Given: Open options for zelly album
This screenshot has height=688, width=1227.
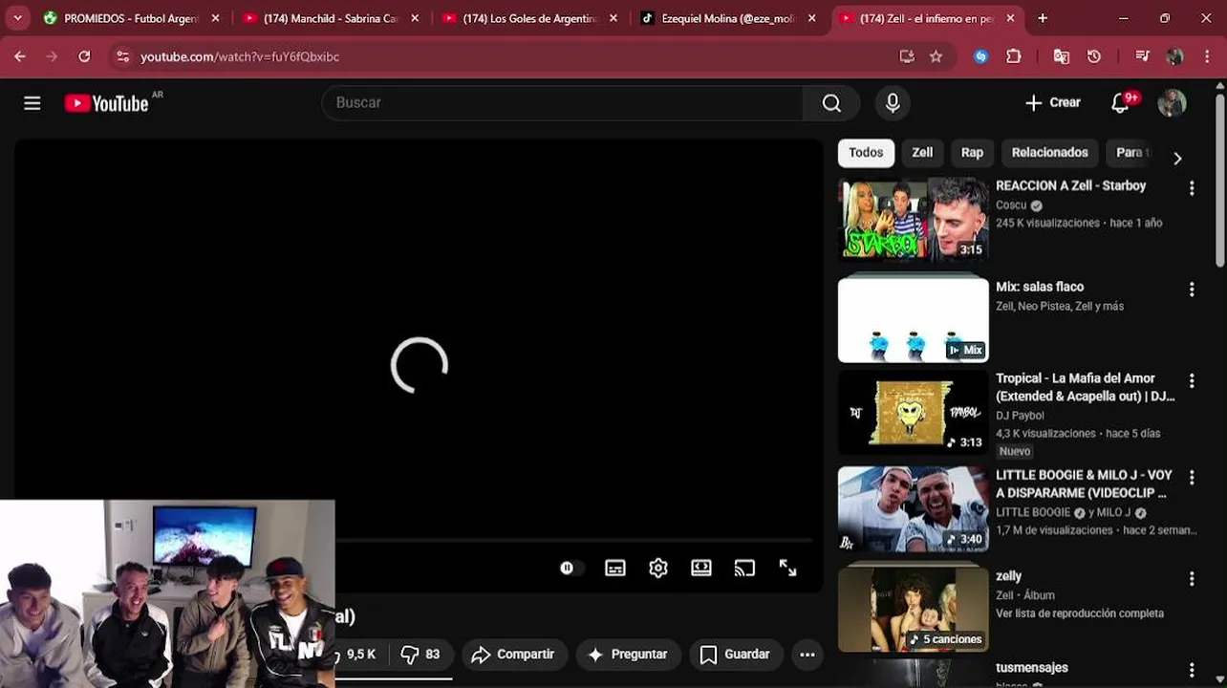Looking at the screenshot, I should pos(1192,579).
